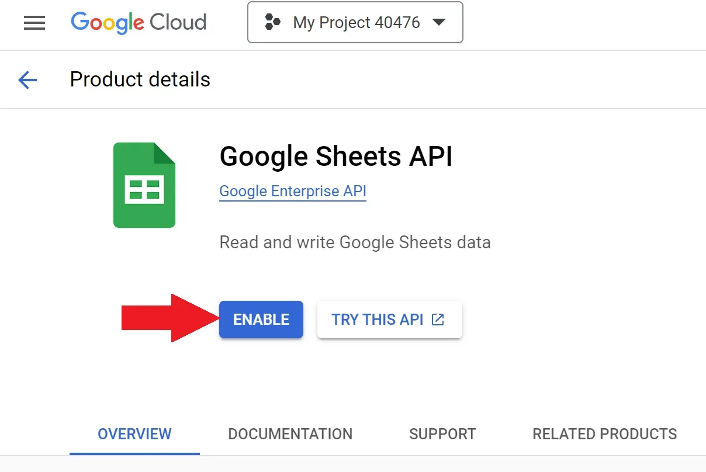Go back using the blue arrow
Viewport: 706px width, 472px height.
pos(27,79)
